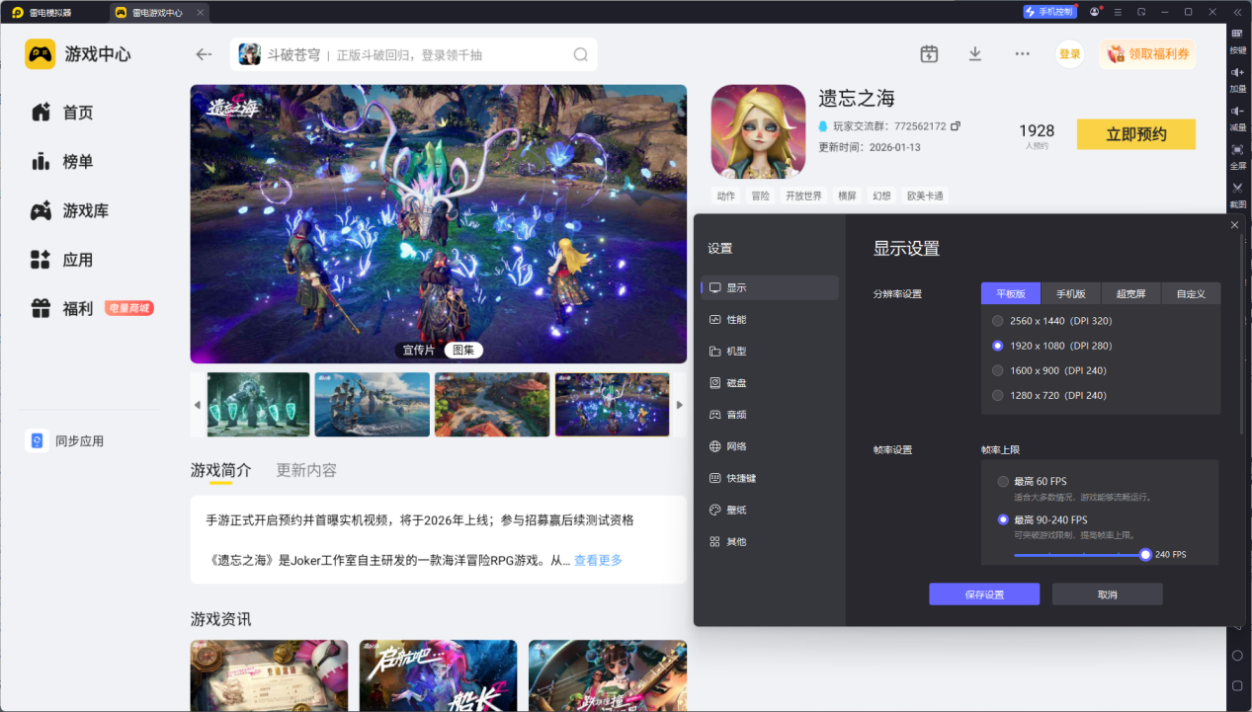Screen dimensions: 1252x712
Task: Switch to the 自定义 resolution tab
Action: coord(1191,293)
